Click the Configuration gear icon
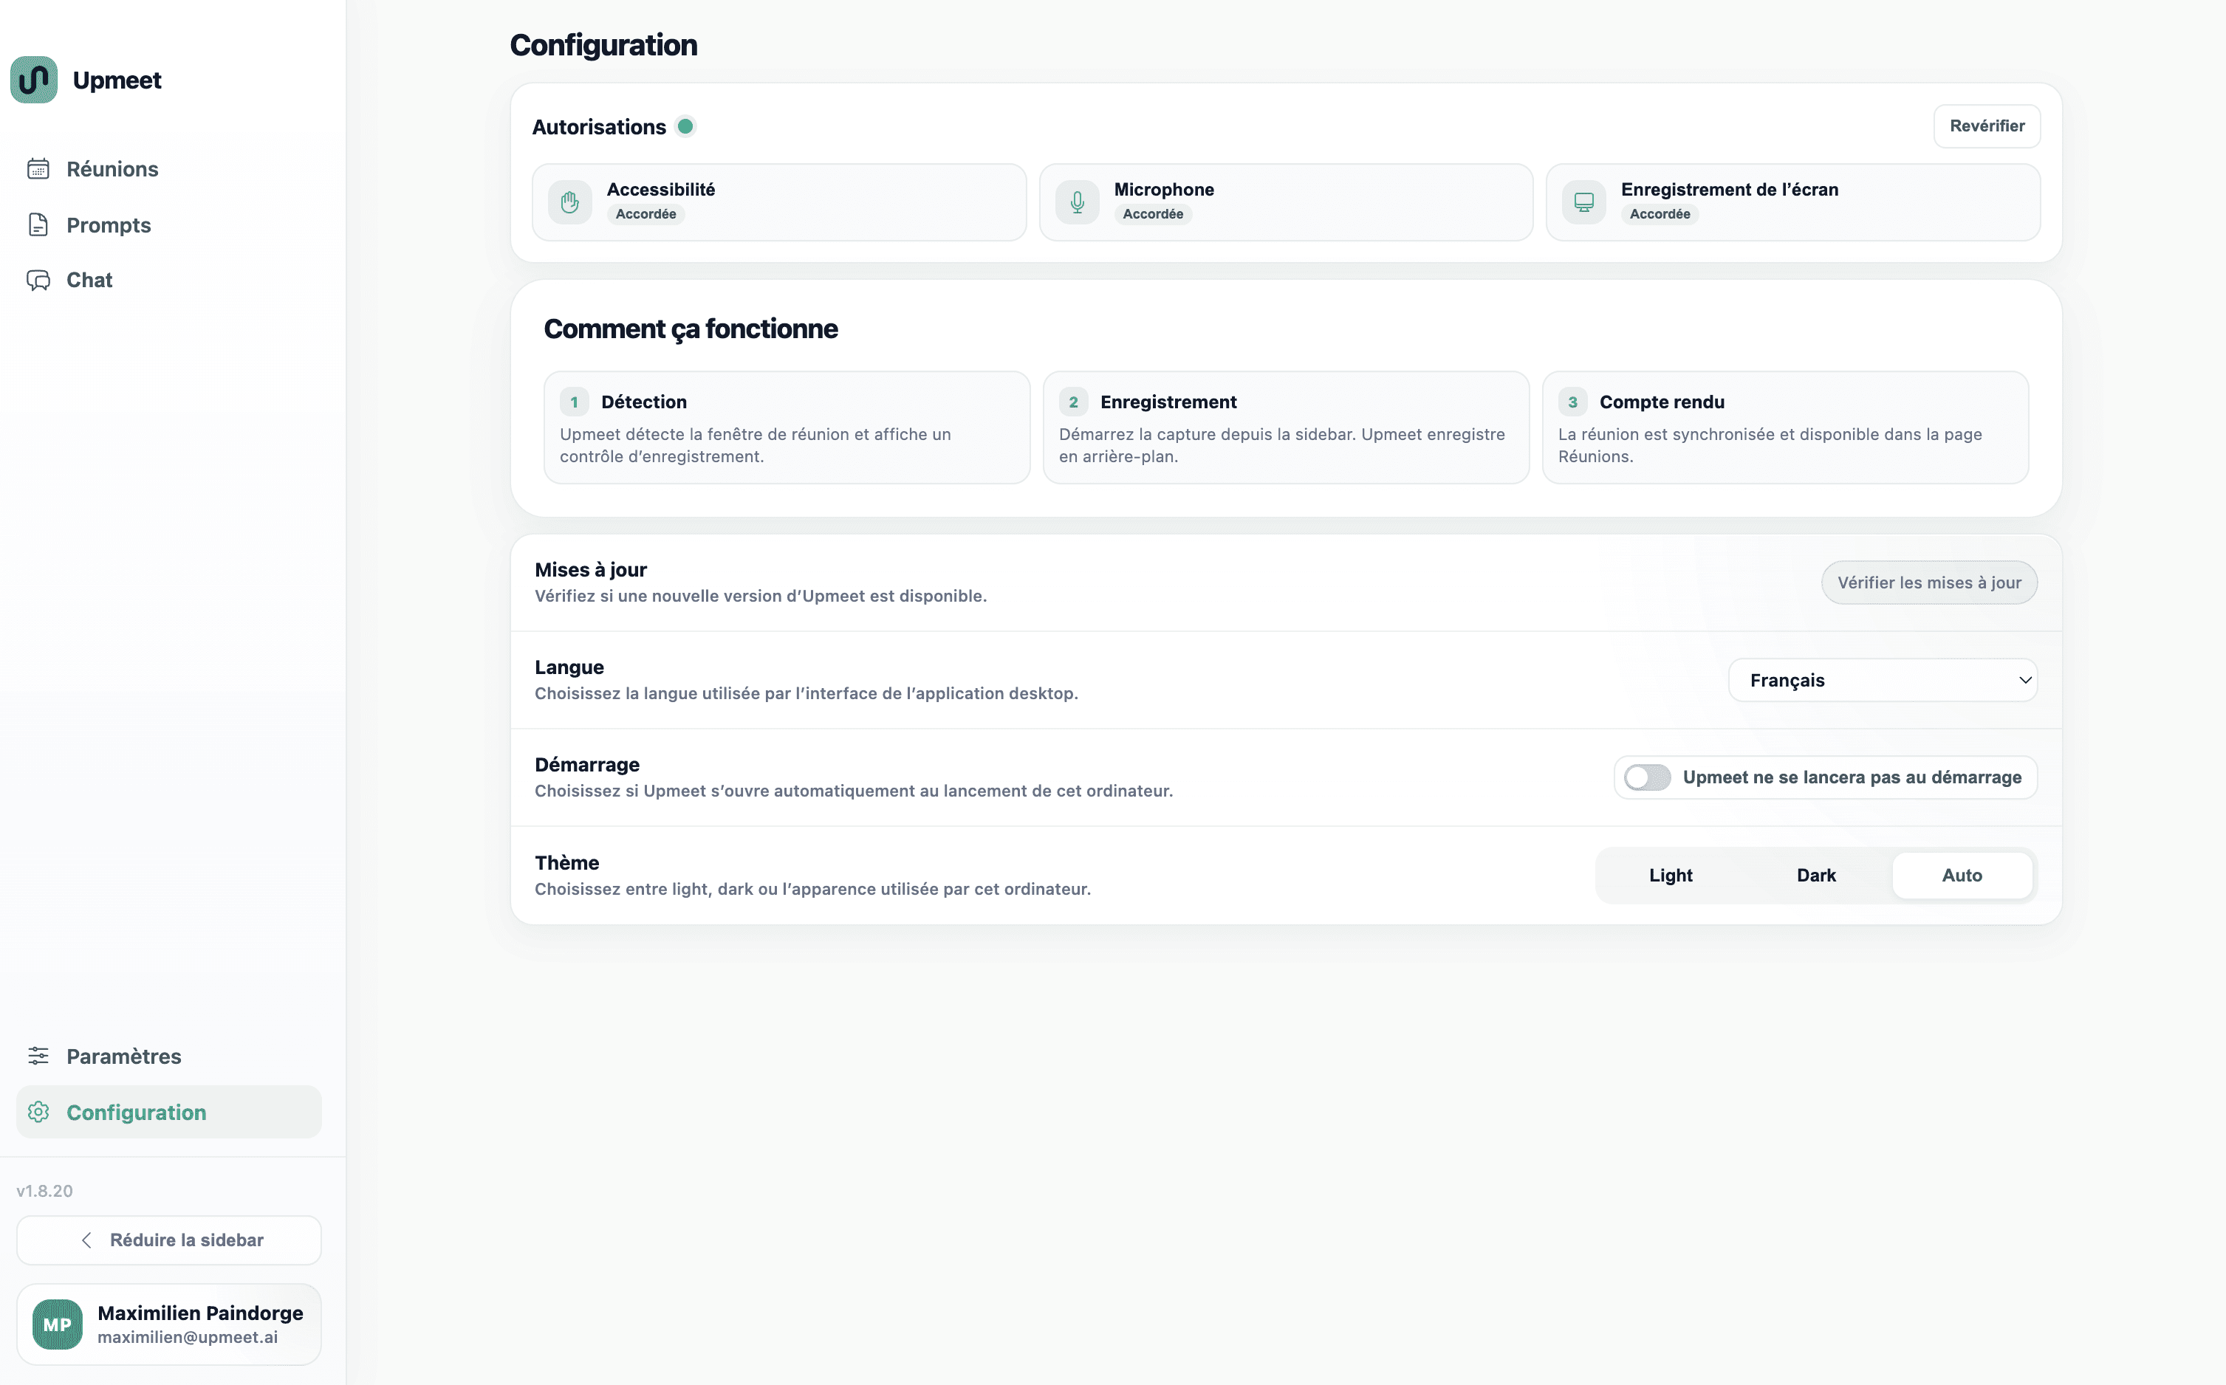Image resolution: width=2226 pixels, height=1385 pixels. click(38, 1112)
